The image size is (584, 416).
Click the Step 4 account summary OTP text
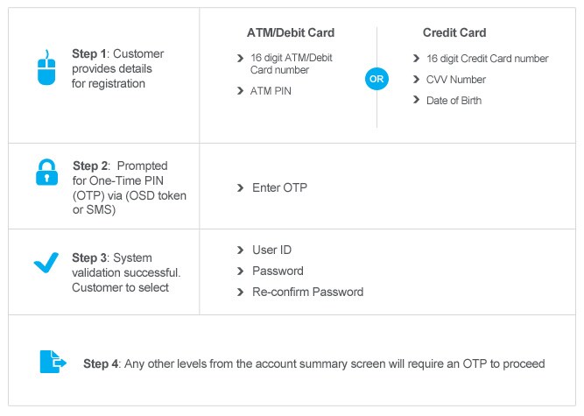click(314, 363)
